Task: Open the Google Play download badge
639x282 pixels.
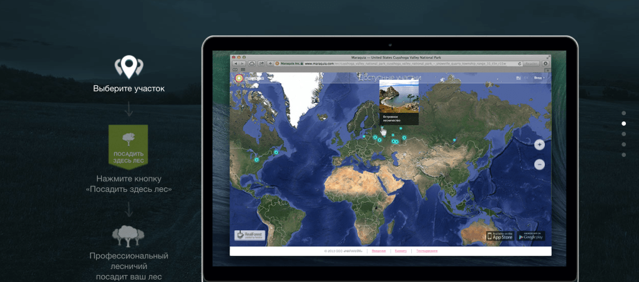Action: pyautogui.click(x=530, y=235)
